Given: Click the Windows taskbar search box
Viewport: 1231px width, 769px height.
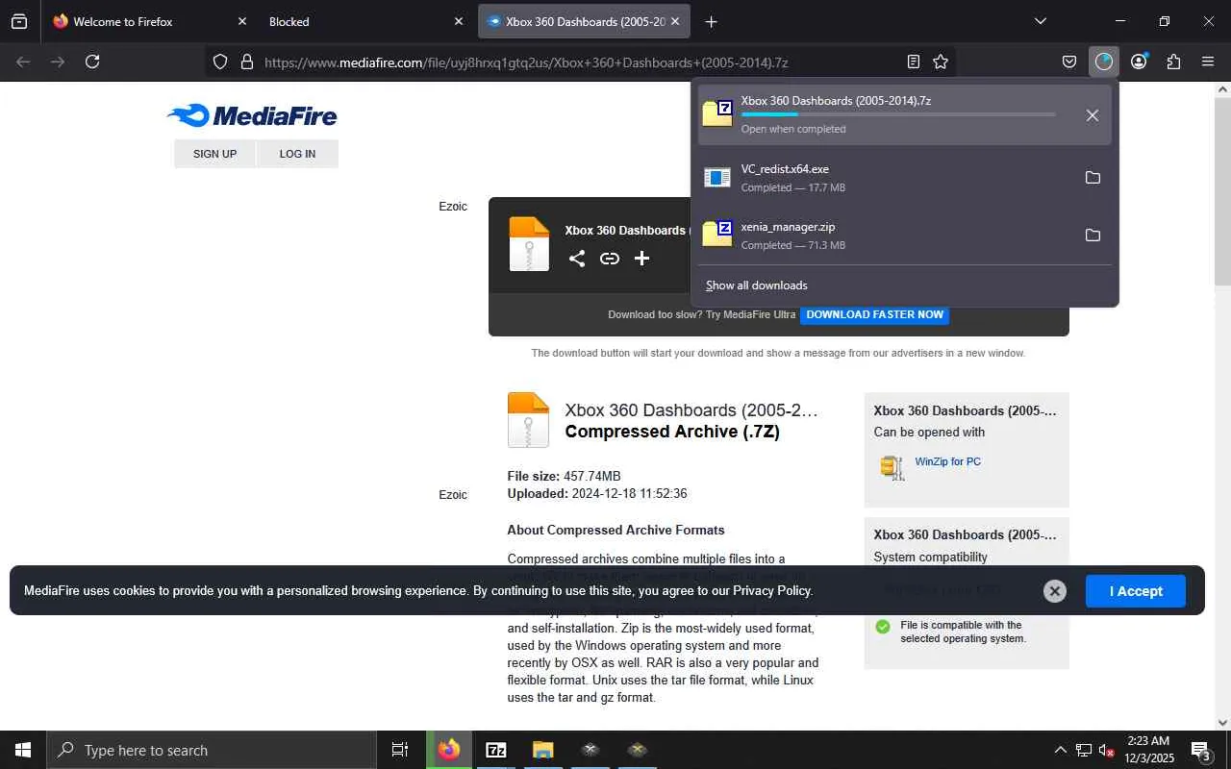Looking at the screenshot, I should click(212, 750).
